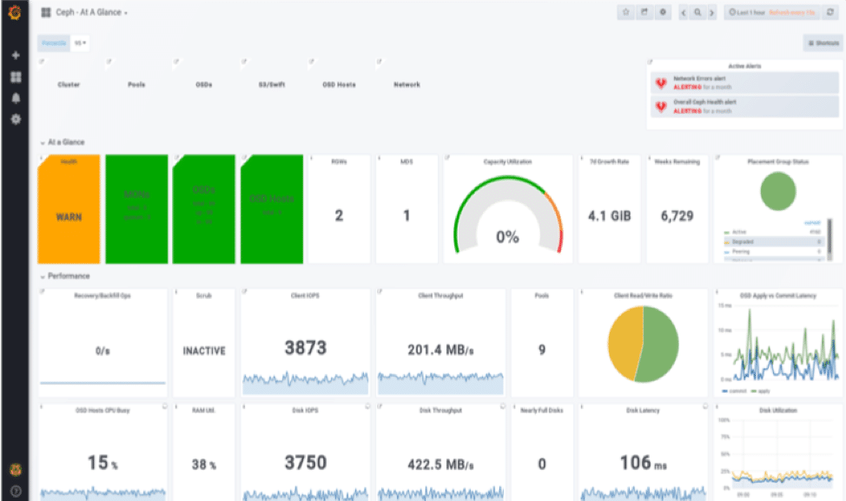
Task: Click the 7d Growth Rate value 4.1 GiB
Action: pyautogui.click(x=609, y=216)
